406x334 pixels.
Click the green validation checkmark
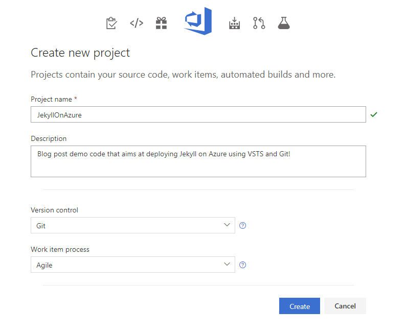pos(374,114)
